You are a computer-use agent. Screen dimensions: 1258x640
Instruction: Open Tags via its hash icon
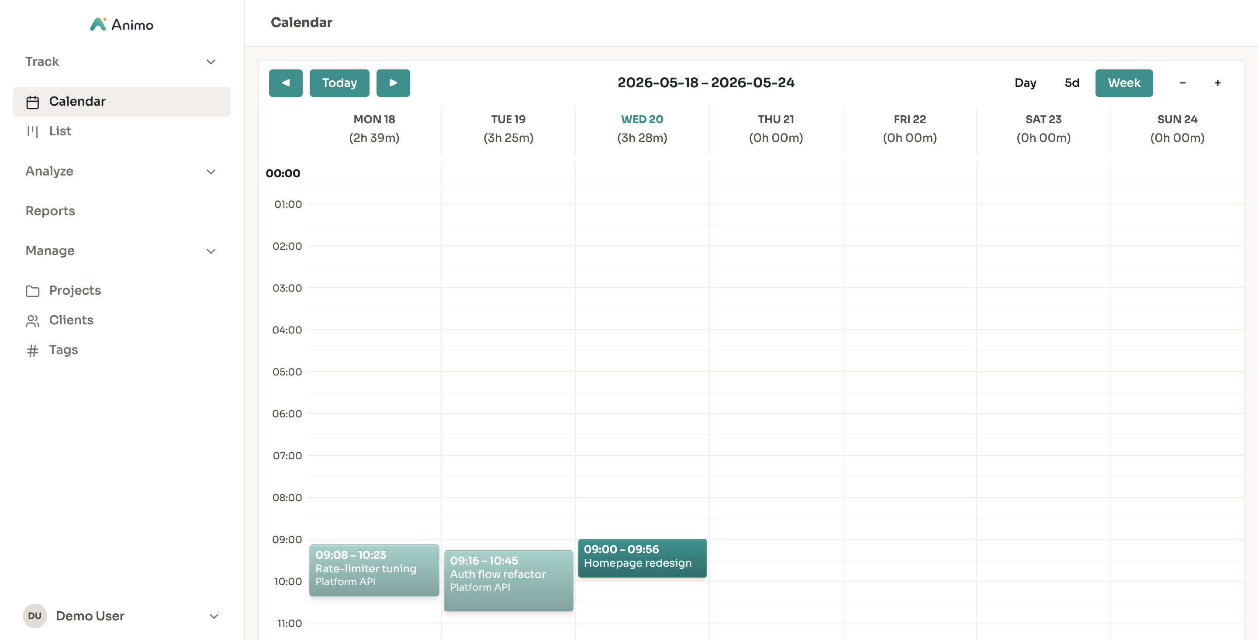coord(33,351)
